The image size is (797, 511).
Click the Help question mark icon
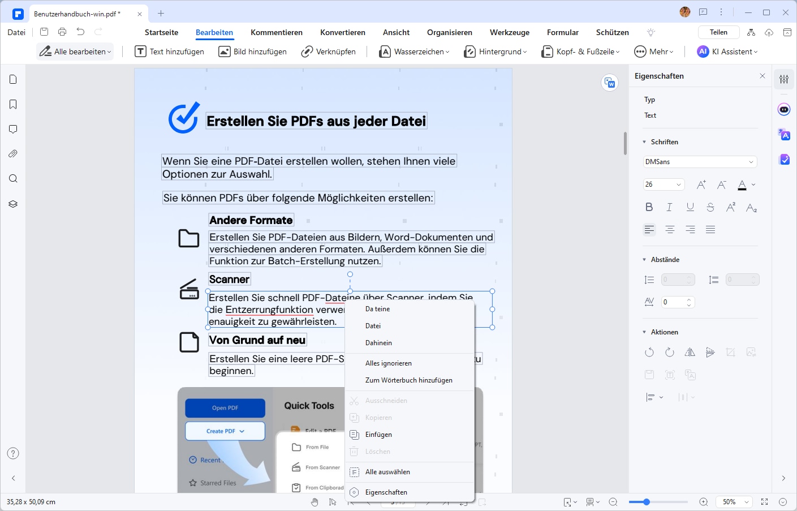13,453
